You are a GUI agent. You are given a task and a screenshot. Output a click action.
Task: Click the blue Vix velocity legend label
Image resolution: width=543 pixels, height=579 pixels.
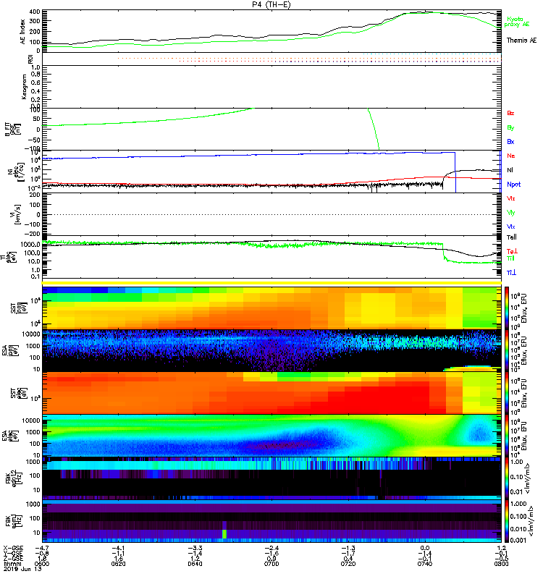pyautogui.click(x=510, y=227)
